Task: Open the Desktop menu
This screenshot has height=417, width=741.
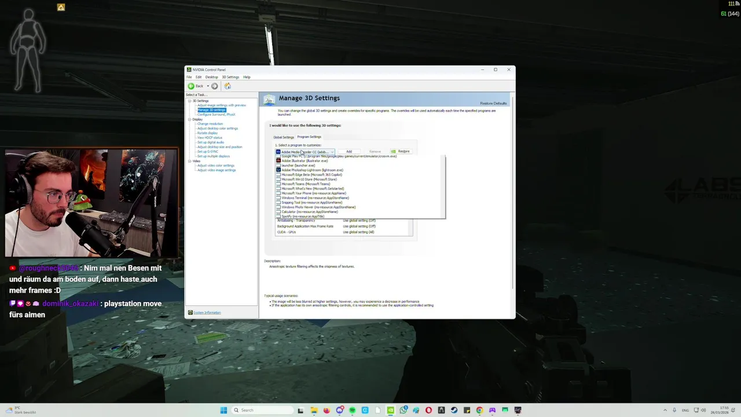Action: (x=211, y=77)
